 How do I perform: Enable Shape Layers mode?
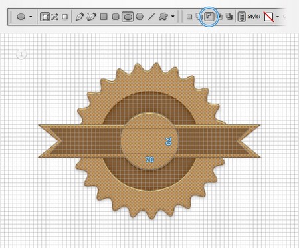point(45,17)
